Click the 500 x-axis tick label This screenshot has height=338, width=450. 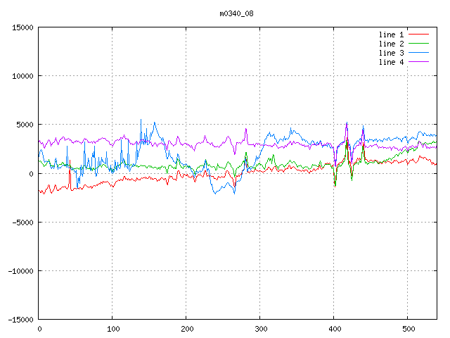coord(408,329)
